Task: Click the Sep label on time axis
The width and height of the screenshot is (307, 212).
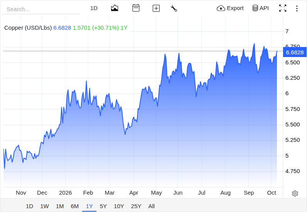Action: 249,193
